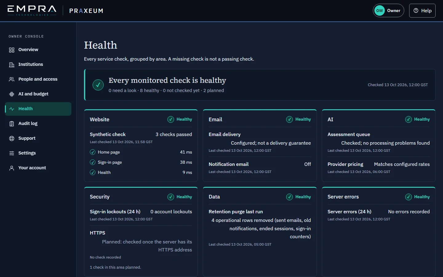This screenshot has width=443, height=277.
Task: Click the "No errors recorded" text
Action: (x=409, y=212)
